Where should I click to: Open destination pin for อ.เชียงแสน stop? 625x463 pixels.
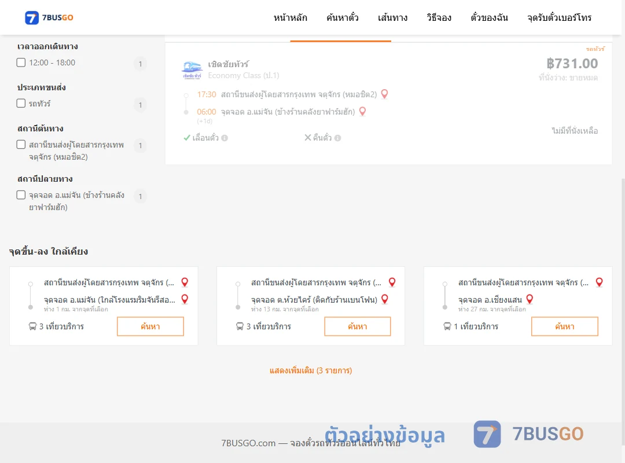(x=530, y=299)
